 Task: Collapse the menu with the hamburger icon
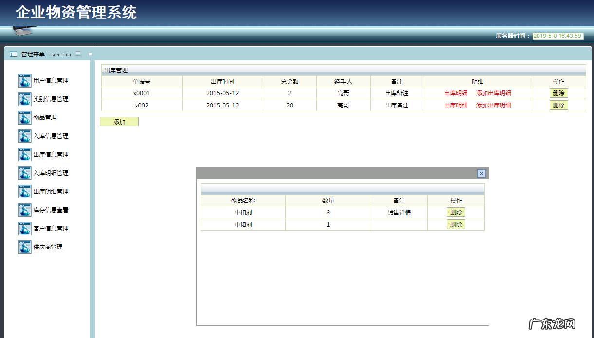pos(77,54)
